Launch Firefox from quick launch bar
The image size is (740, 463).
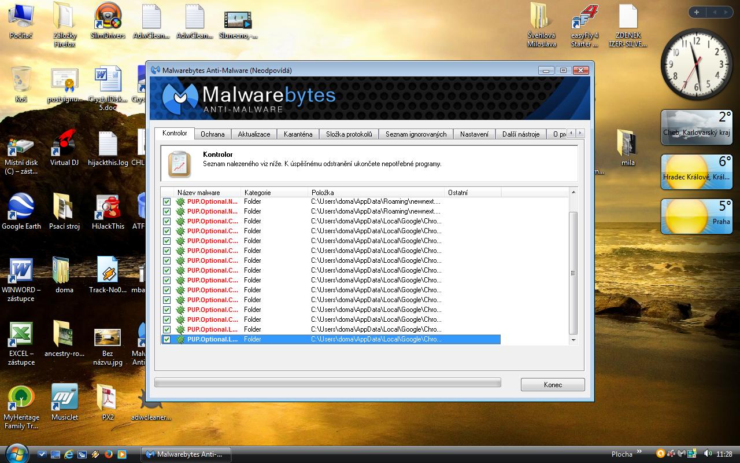click(108, 454)
